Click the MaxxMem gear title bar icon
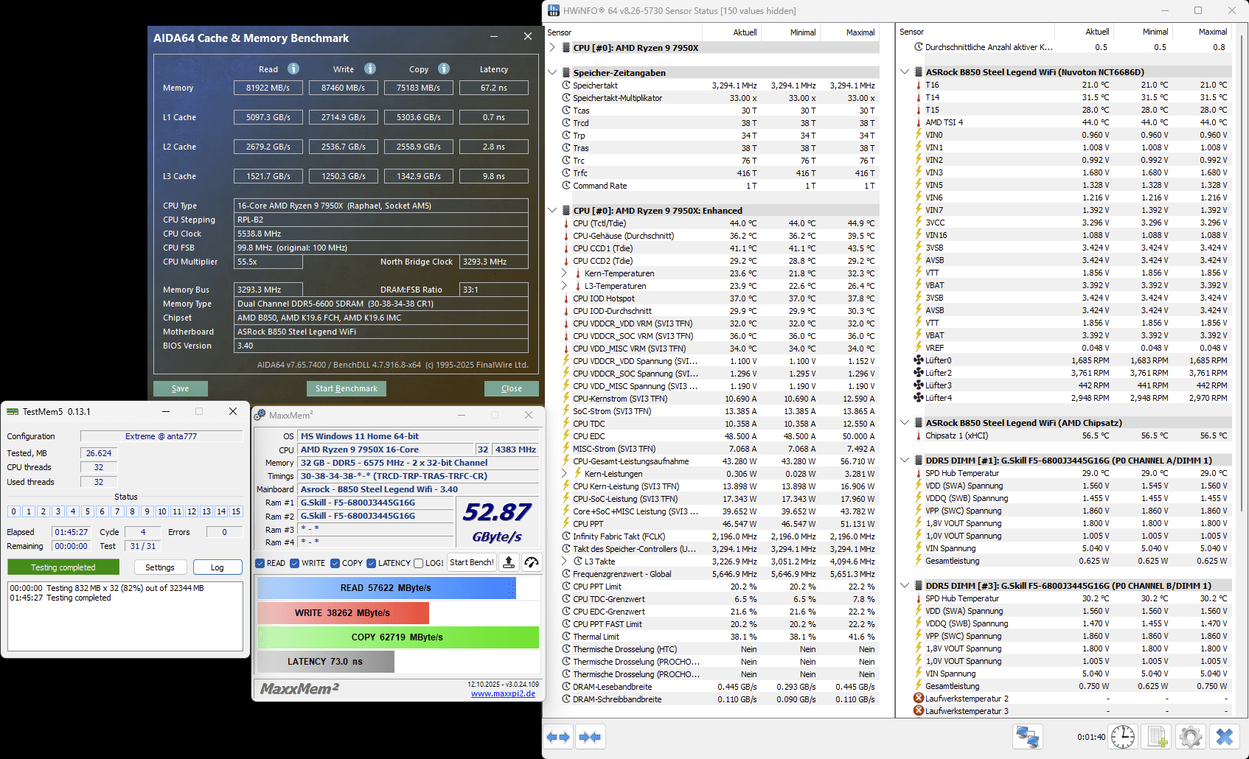Viewport: 1249px width, 759px height. tap(260, 415)
